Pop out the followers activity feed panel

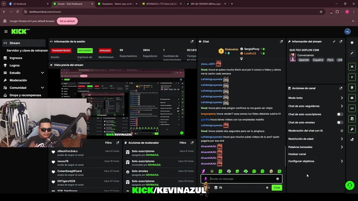tap(117, 143)
